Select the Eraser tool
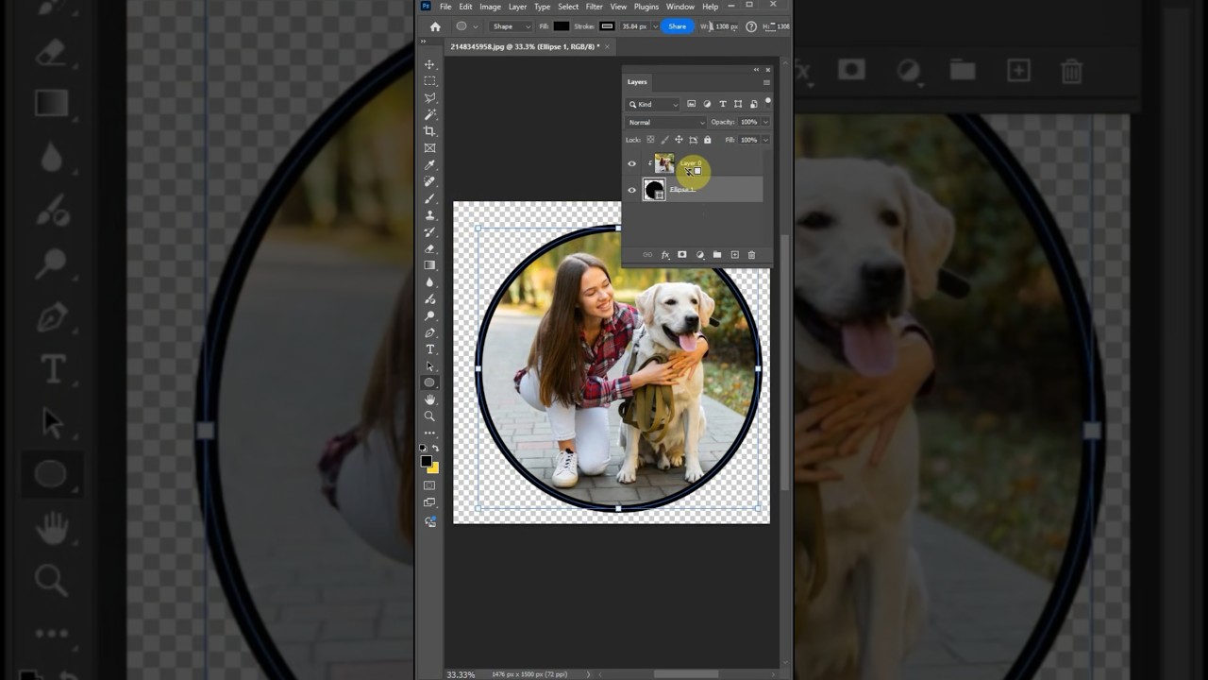 429,249
